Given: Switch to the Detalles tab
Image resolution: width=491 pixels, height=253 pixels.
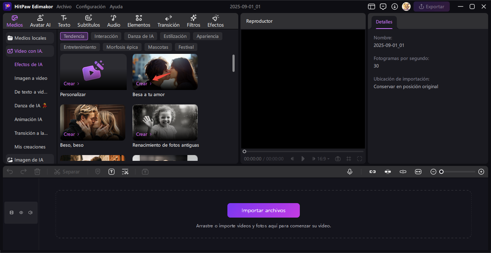Looking at the screenshot, I should tap(384, 22).
